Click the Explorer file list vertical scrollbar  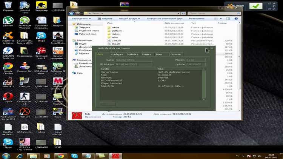coord(240,56)
